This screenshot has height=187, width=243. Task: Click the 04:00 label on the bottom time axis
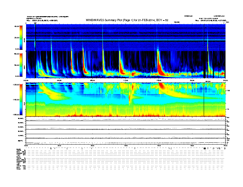point(59,145)
